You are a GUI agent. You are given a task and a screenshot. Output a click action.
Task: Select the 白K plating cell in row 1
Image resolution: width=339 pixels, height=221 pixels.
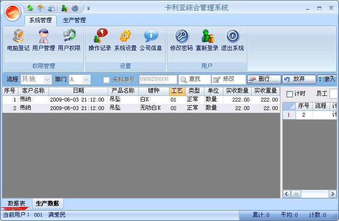[154, 100]
